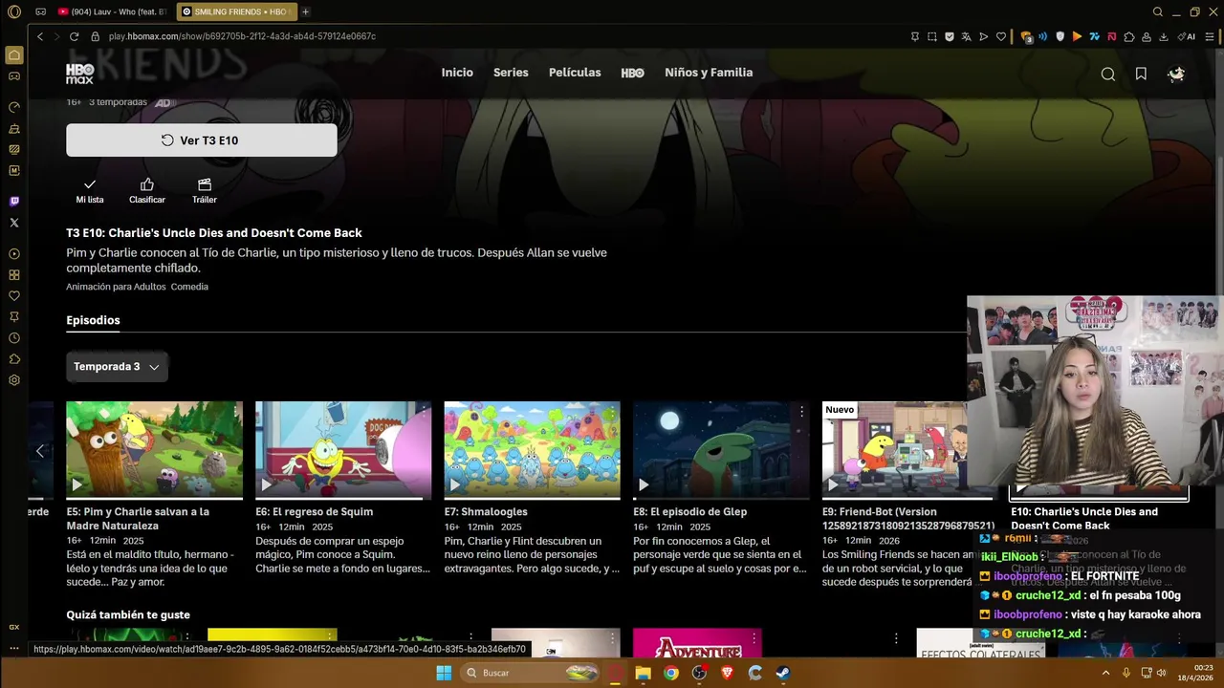Click the snapshot capture icon in address bar

(932, 36)
